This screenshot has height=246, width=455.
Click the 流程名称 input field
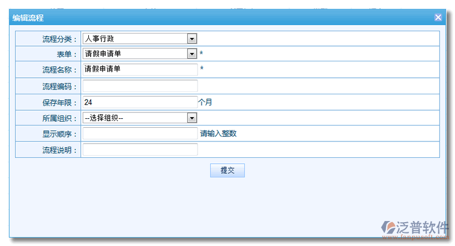140,69
